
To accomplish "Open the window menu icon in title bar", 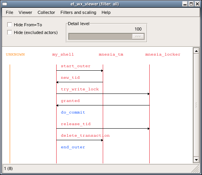I will click(x=5, y=4).
